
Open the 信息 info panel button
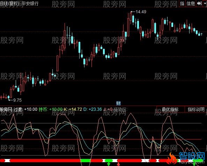[x=191, y=3]
